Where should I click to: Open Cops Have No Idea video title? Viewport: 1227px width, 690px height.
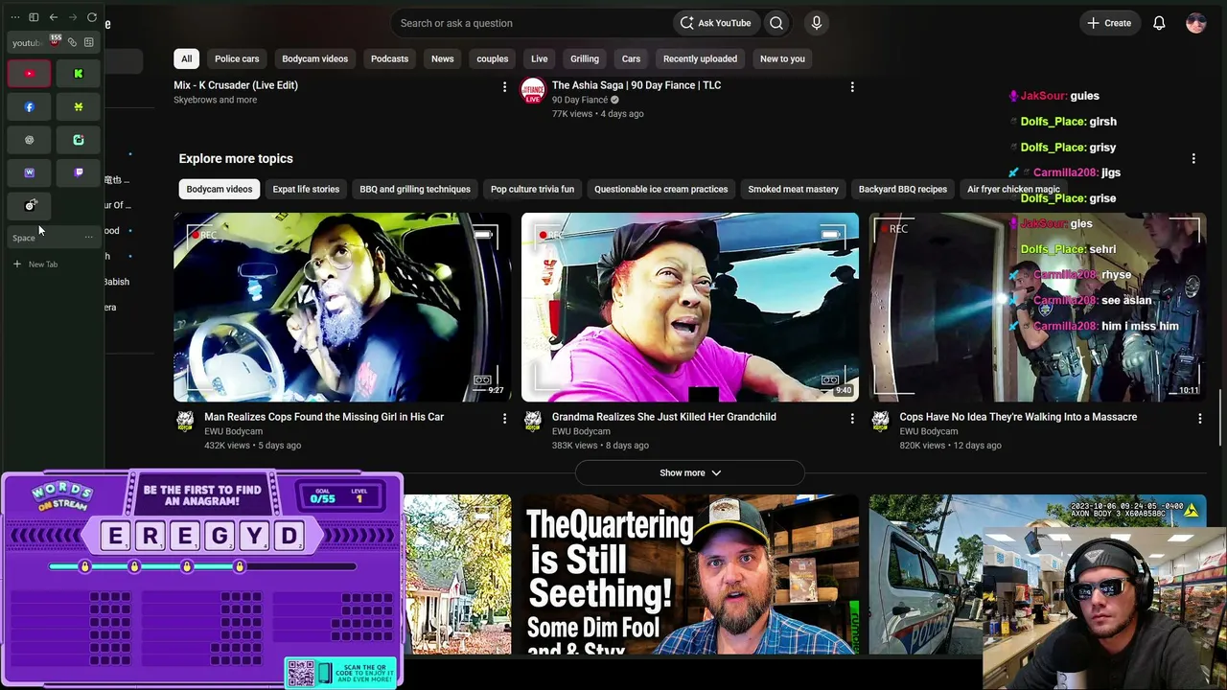tap(1018, 417)
